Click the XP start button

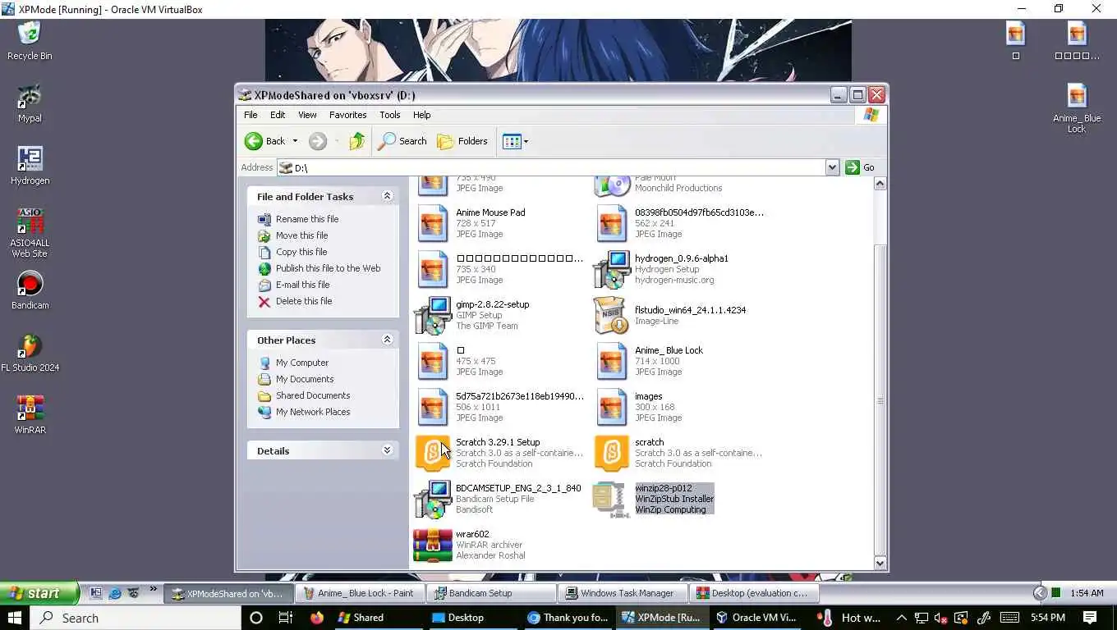point(39,593)
